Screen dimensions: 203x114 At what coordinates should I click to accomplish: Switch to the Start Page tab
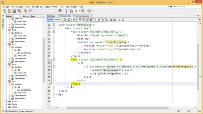click(x=51, y=16)
